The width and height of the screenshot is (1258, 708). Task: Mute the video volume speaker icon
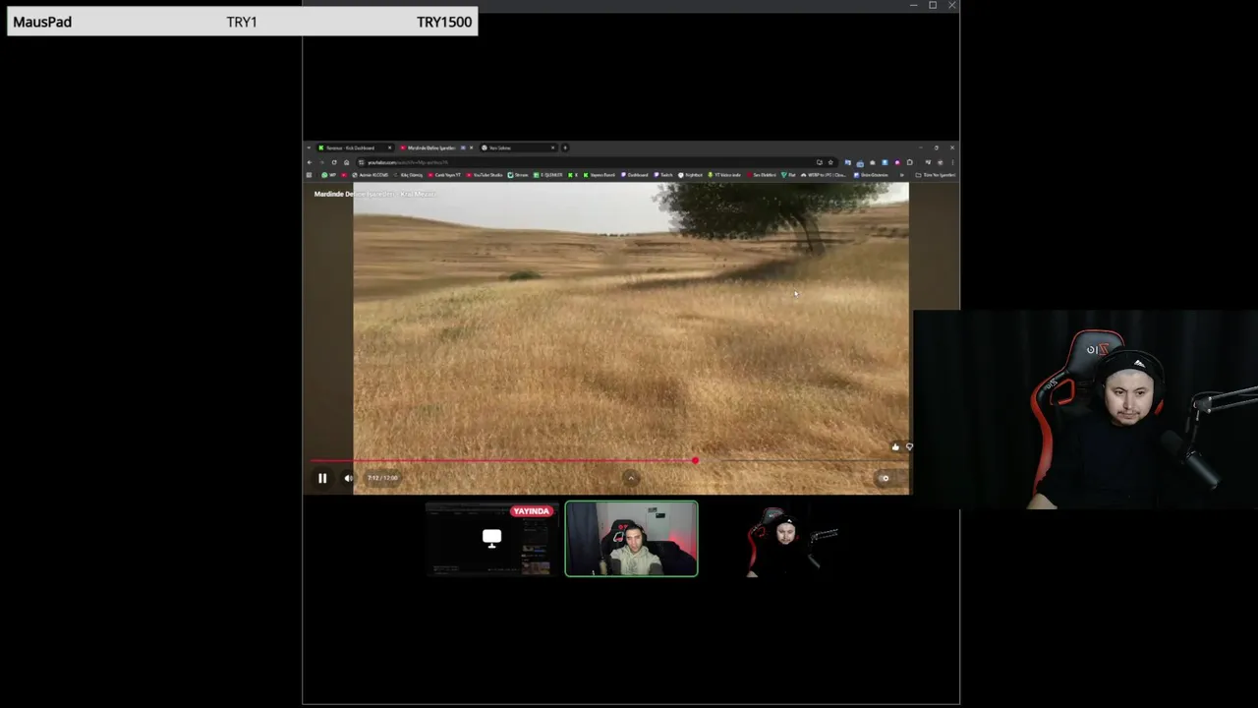tap(348, 478)
